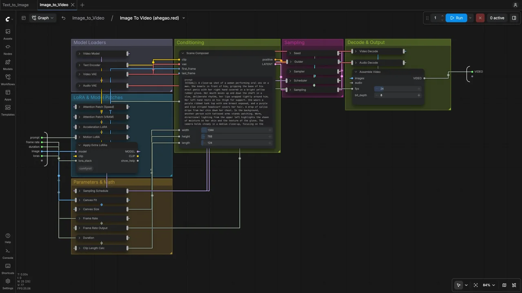Expand the Scheduler node
This screenshot has height=293, width=522.
point(290,81)
